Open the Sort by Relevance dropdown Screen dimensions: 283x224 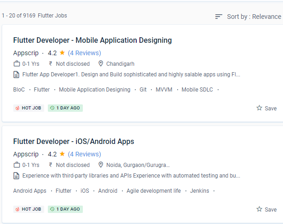pos(254,17)
